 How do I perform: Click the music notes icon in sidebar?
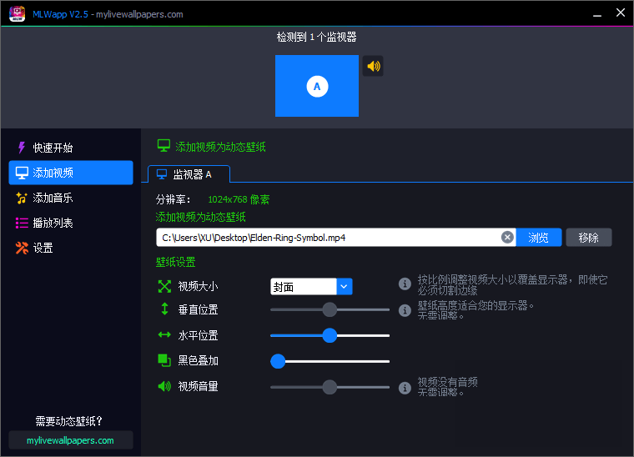click(x=22, y=198)
